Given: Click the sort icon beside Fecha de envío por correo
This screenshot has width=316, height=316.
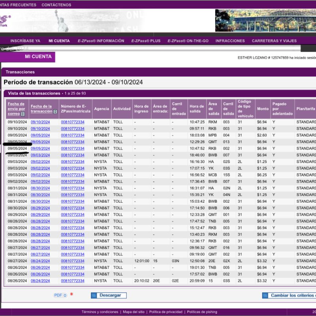Looking at the screenshot, I should click(x=23, y=114).
